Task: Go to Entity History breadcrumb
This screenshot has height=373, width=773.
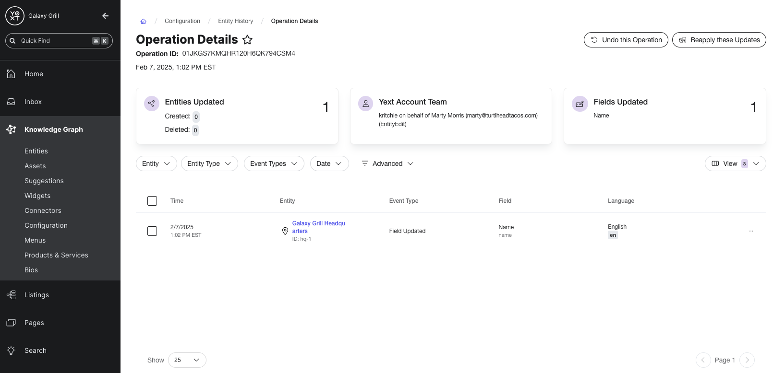Action: point(235,21)
